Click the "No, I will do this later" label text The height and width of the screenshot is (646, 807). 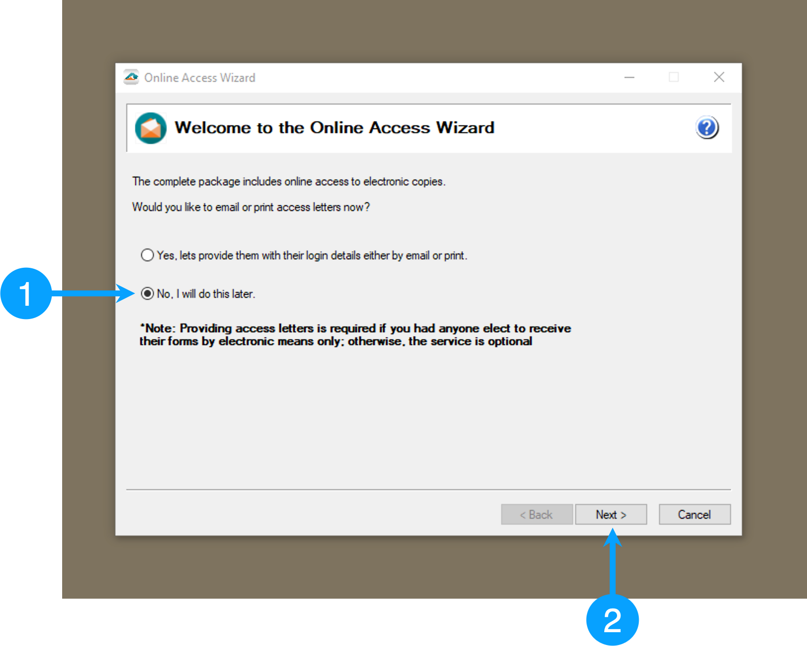[206, 294]
